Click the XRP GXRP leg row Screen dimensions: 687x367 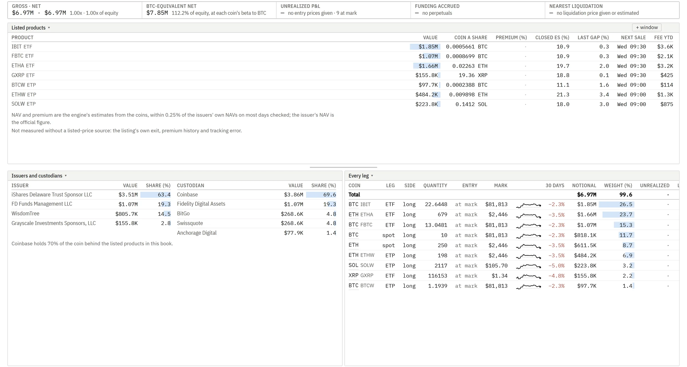click(514, 276)
